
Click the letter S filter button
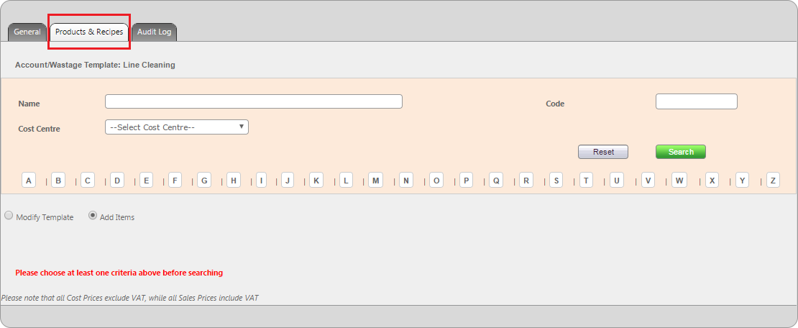pos(556,181)
